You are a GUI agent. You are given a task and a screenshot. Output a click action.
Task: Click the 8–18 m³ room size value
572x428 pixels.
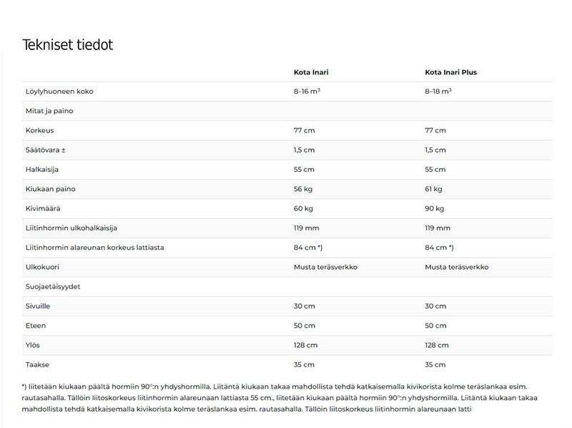438,92
